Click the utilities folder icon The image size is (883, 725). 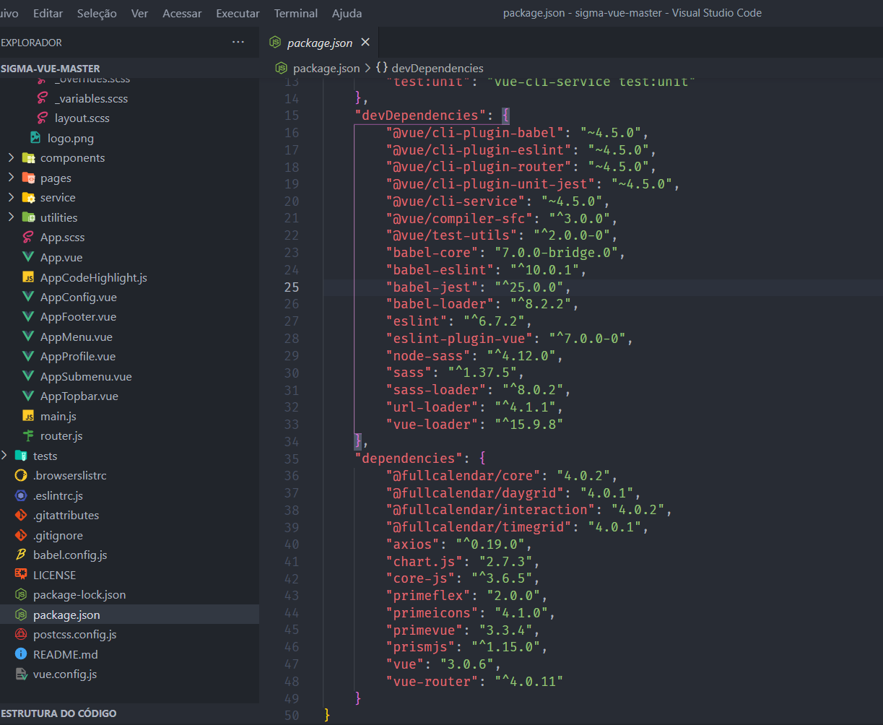point(28,217)
